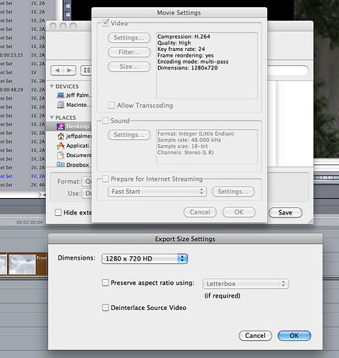Enable Prepare for Internet Streaming checkbox
Viewport: 339px width, 358px height.
point(106,179)
